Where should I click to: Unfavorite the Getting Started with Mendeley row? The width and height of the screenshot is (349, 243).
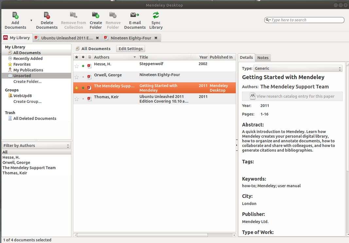[77, 88]
